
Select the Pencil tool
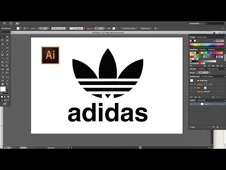(x=7, y=51)
